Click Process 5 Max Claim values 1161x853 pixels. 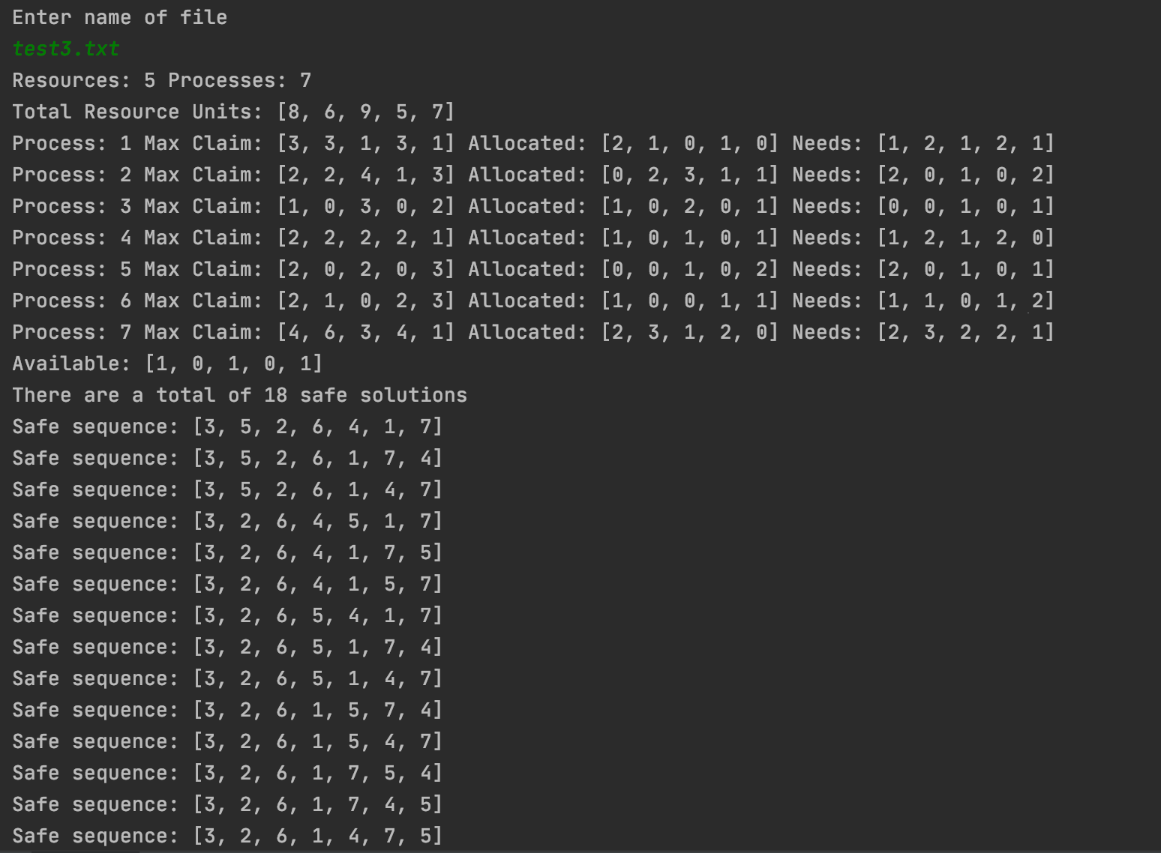[366, 269]
